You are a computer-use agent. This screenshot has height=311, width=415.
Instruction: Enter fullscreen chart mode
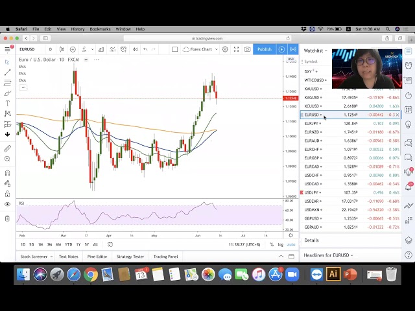pyautogui.click(x=236, y=49)
